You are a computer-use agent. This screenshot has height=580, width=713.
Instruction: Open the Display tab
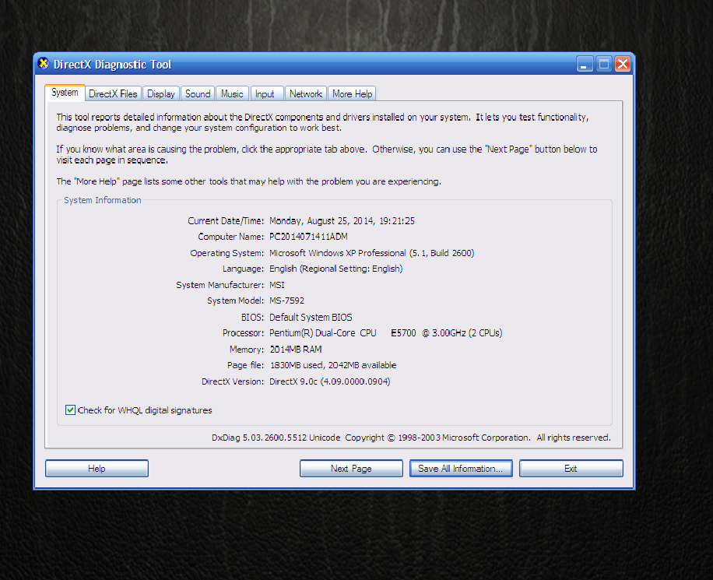161,94
